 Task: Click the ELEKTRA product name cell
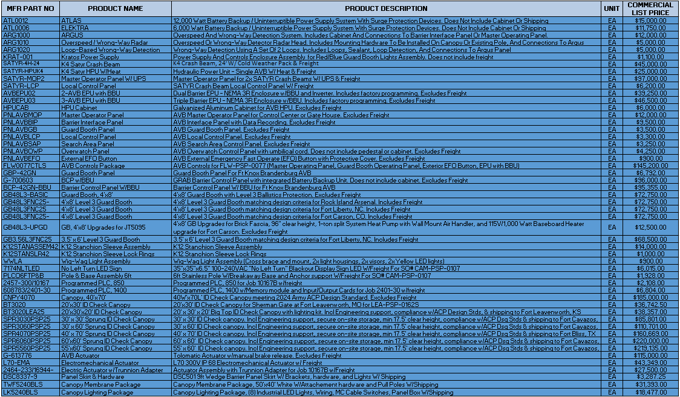[115, 28]
